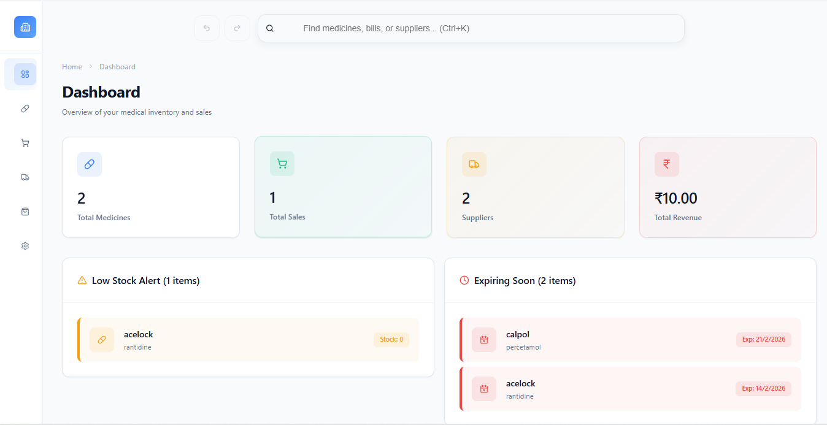Open the Dashboard grid icon in sidebar
This screenshot has width=827, height=425.
(x=25, y=74)
